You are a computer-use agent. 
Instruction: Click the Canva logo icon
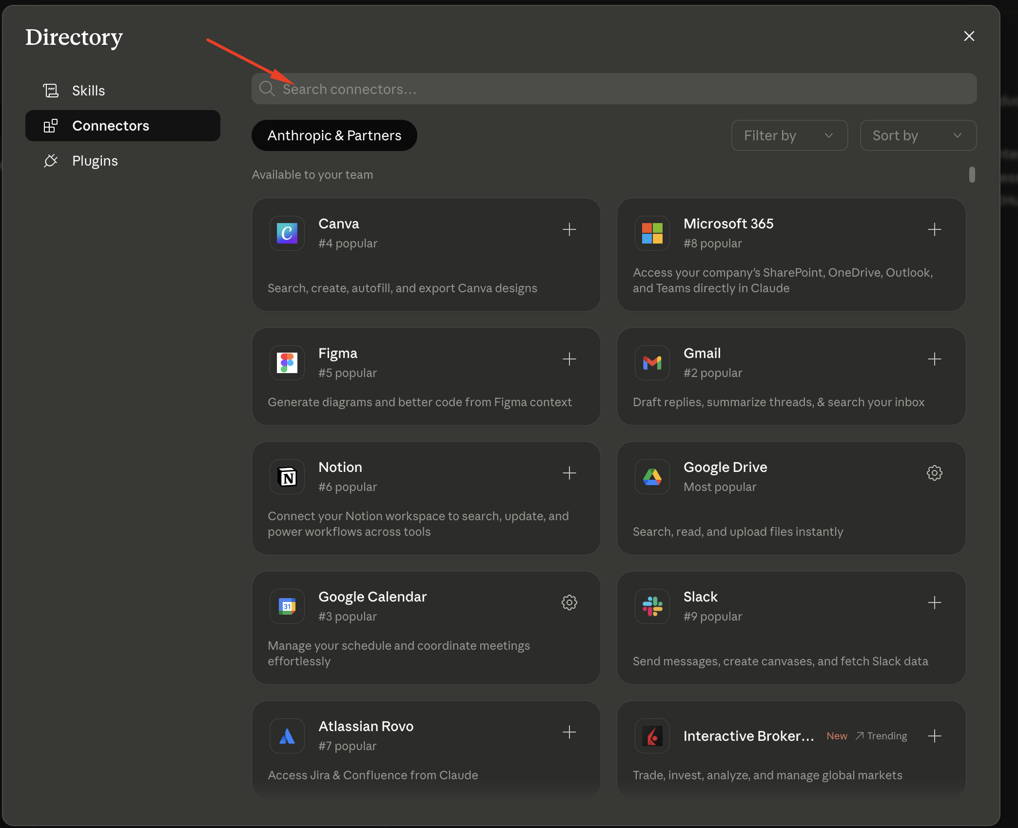pos(287,233)
